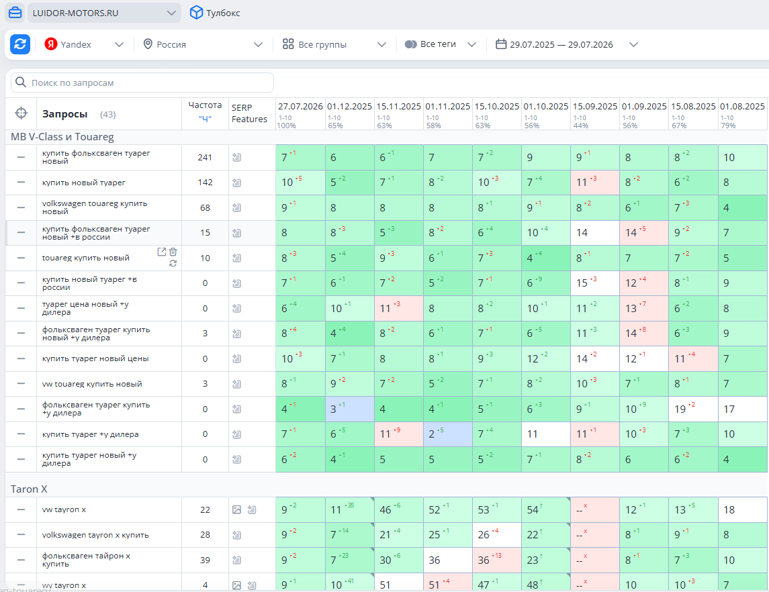Screen dimensions: 769x592
Task: Toggle the Все теги switch
Action: tap(411, 44)
